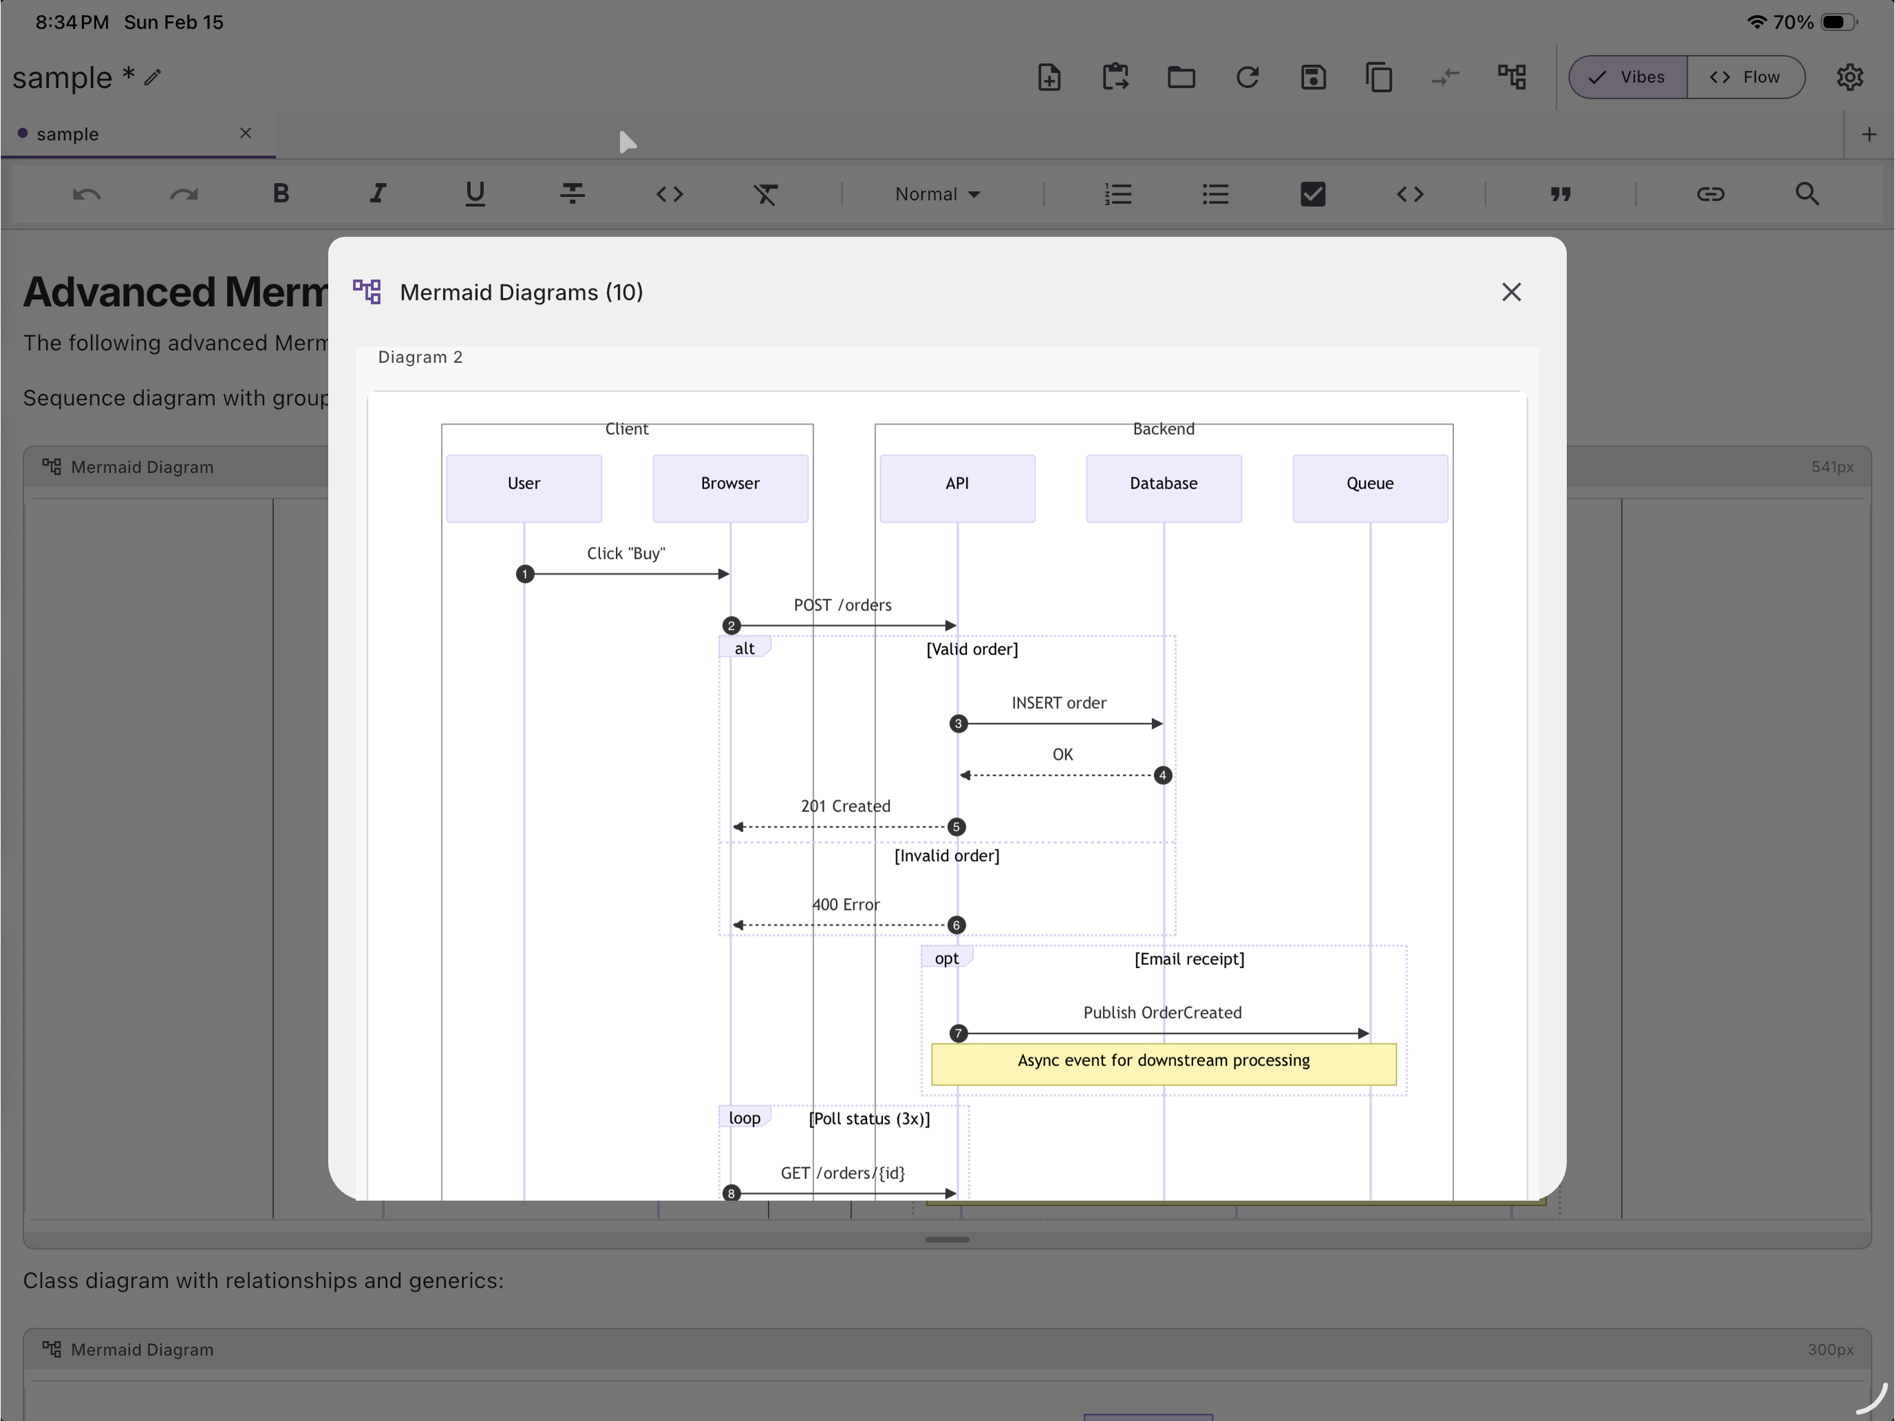Click the 'Publish OrderCreated' label
1895x1421 pixels.
click(1162, 1012)
